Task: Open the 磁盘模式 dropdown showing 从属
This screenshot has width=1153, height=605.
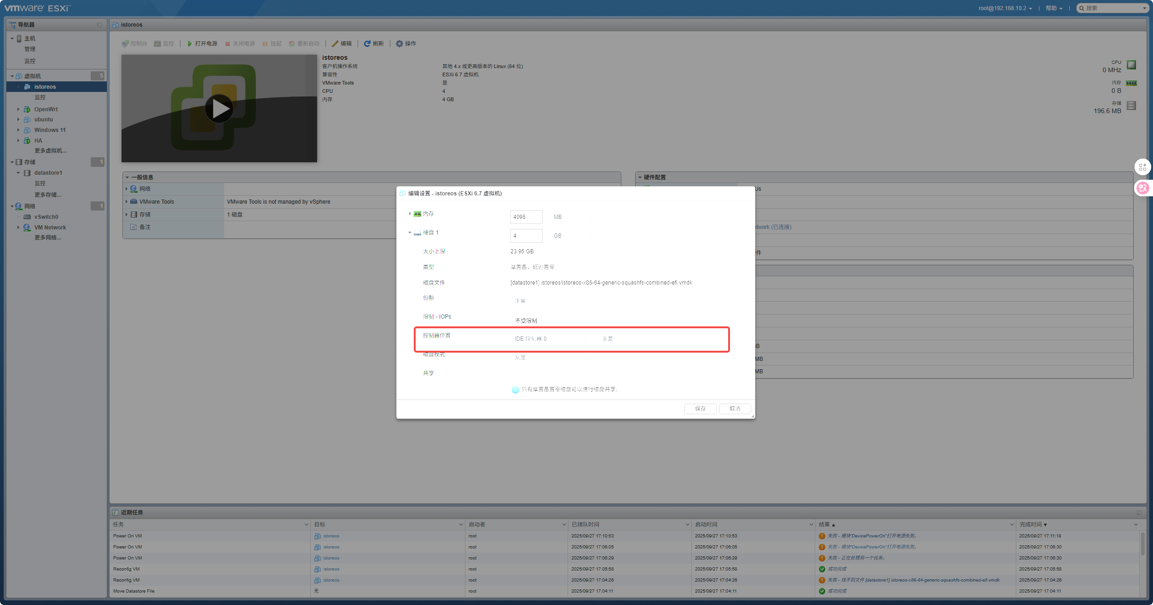Action: click(x=550, y=358)
